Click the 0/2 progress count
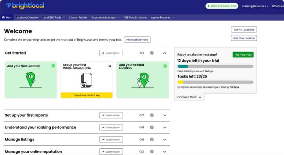Viewport: 284px width, 155px height. (x=142, y=151)
